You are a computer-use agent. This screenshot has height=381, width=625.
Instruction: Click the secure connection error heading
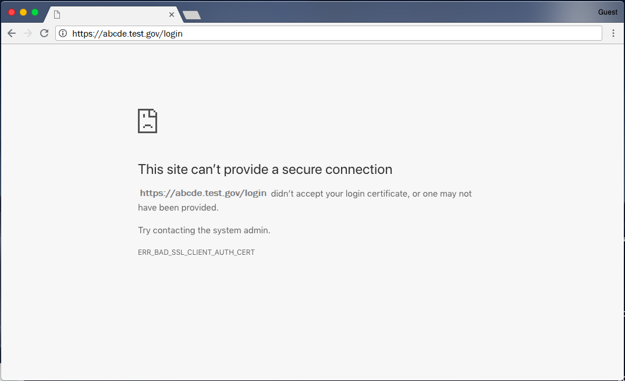pyautogui.click(x=265, y=169)
